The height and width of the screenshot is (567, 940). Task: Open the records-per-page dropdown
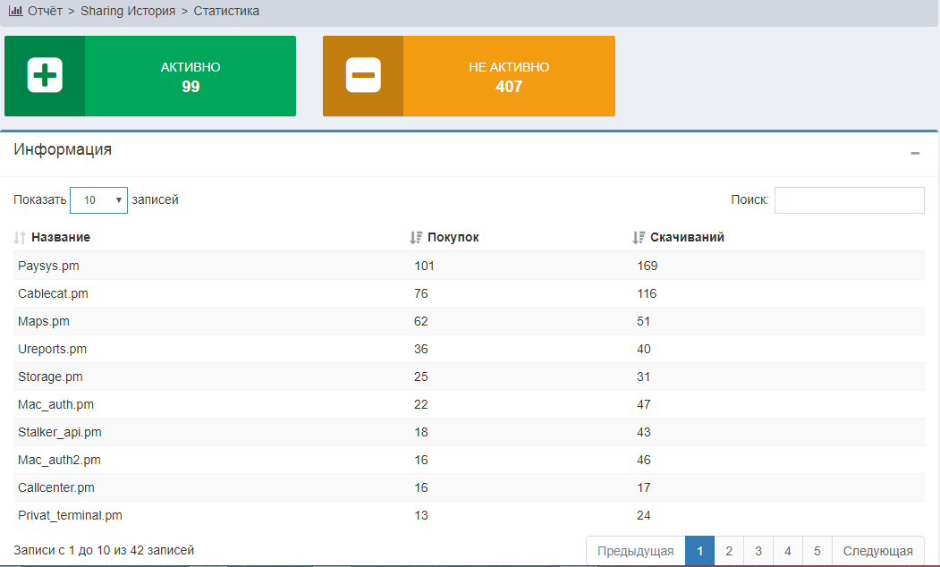coord(98,200)
